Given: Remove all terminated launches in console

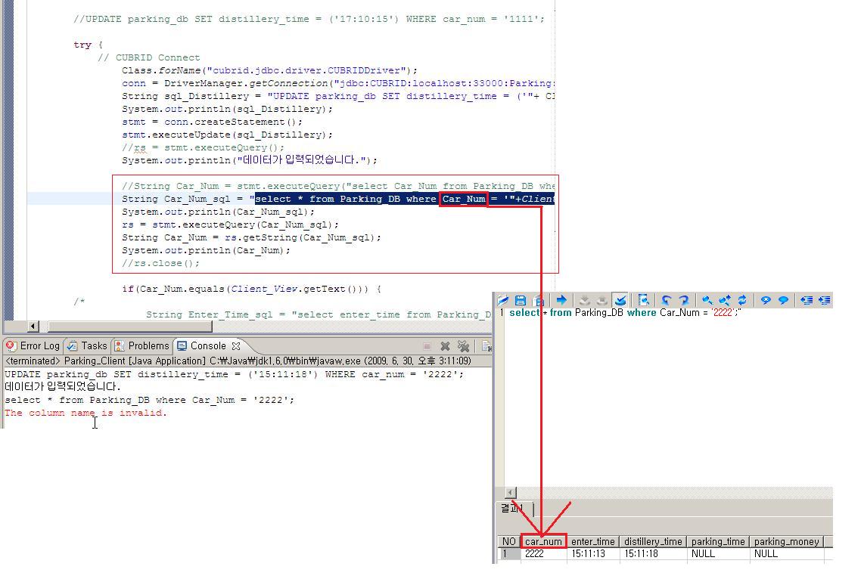Looking at the screenshot, I should click(x=464, y=346).
